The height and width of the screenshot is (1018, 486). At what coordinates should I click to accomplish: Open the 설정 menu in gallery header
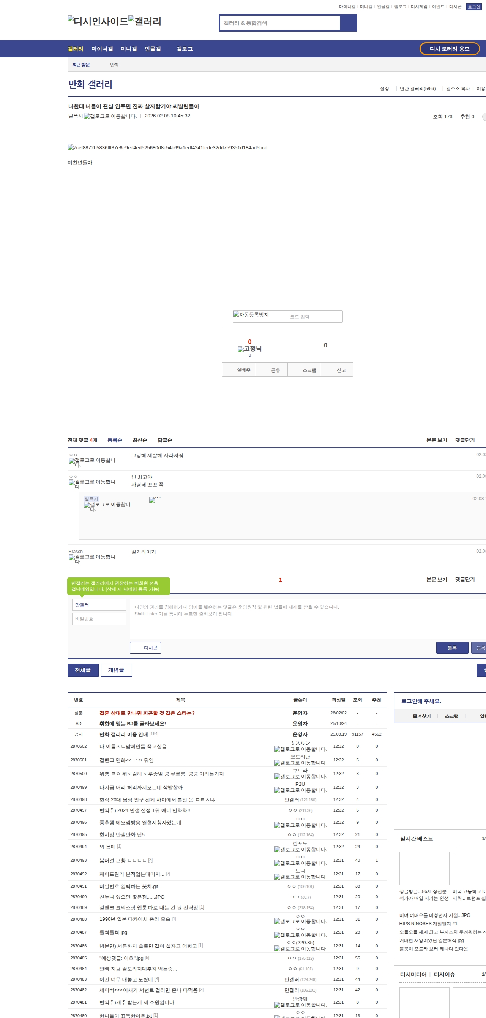(384, 89)
